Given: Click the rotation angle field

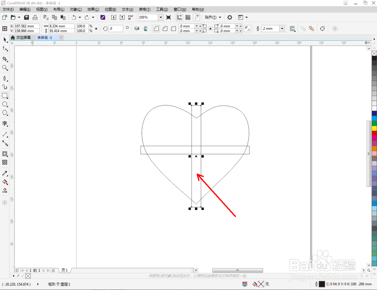Looking at the screenshot, I should 116,29.
